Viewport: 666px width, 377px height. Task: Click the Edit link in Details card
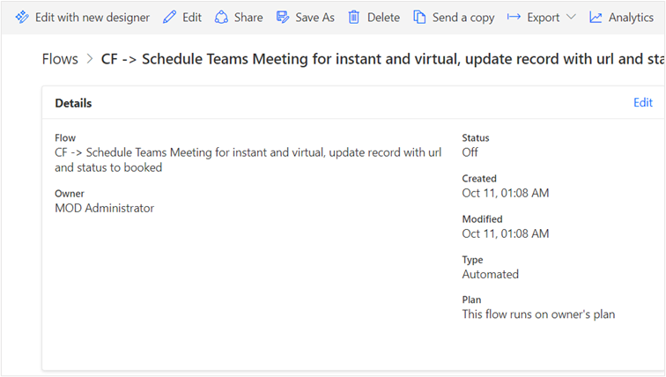click(x=643, y=103)
